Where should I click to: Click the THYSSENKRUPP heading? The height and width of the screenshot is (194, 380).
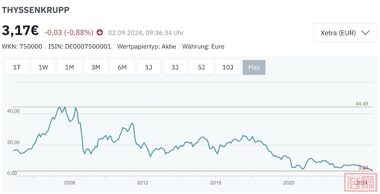[x=35, y=10]
